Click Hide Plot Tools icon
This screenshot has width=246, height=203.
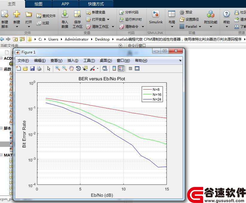(x=130, y=68)
